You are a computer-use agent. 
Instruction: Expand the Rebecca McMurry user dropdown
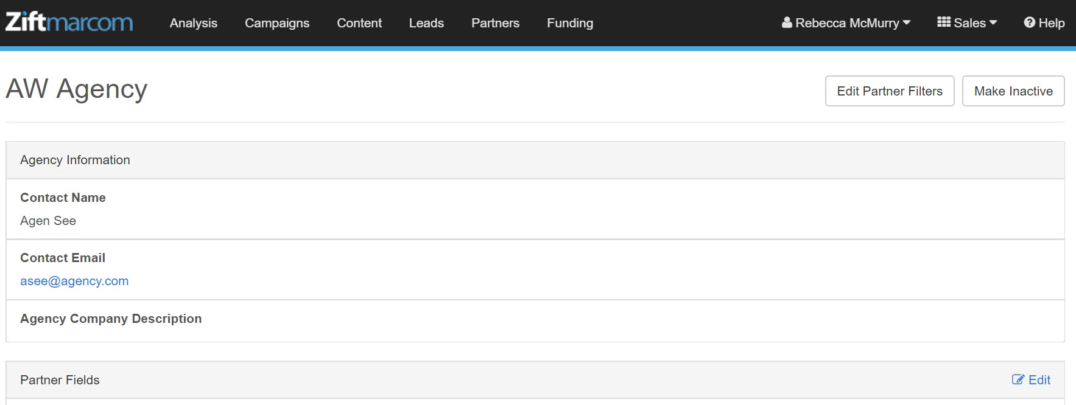coord(846,23)
